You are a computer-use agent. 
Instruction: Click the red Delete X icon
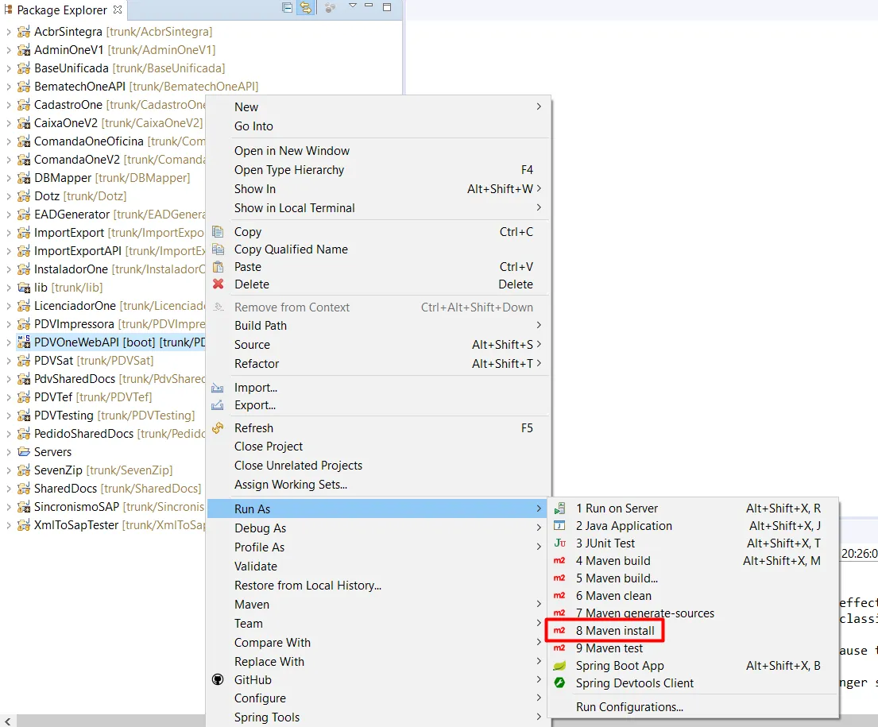coord(218,284)
